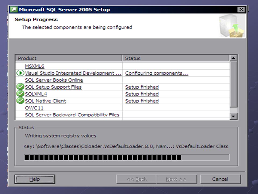Image resolution: width=258 pixels, height=194 pixels.
Task: Open the OWC11 product link
Action: pyautogui.click(x=34, y=108)
